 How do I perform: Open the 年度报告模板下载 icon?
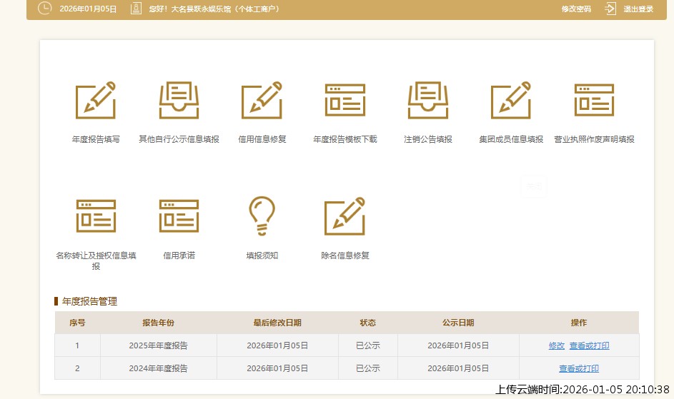point(345,100)
